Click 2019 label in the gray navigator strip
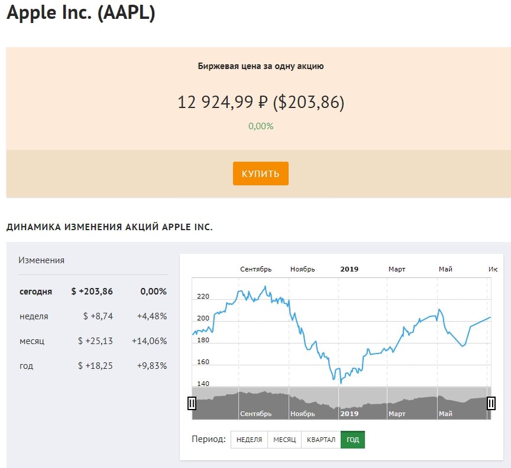The image size is (511, 468). pos(349,414)
